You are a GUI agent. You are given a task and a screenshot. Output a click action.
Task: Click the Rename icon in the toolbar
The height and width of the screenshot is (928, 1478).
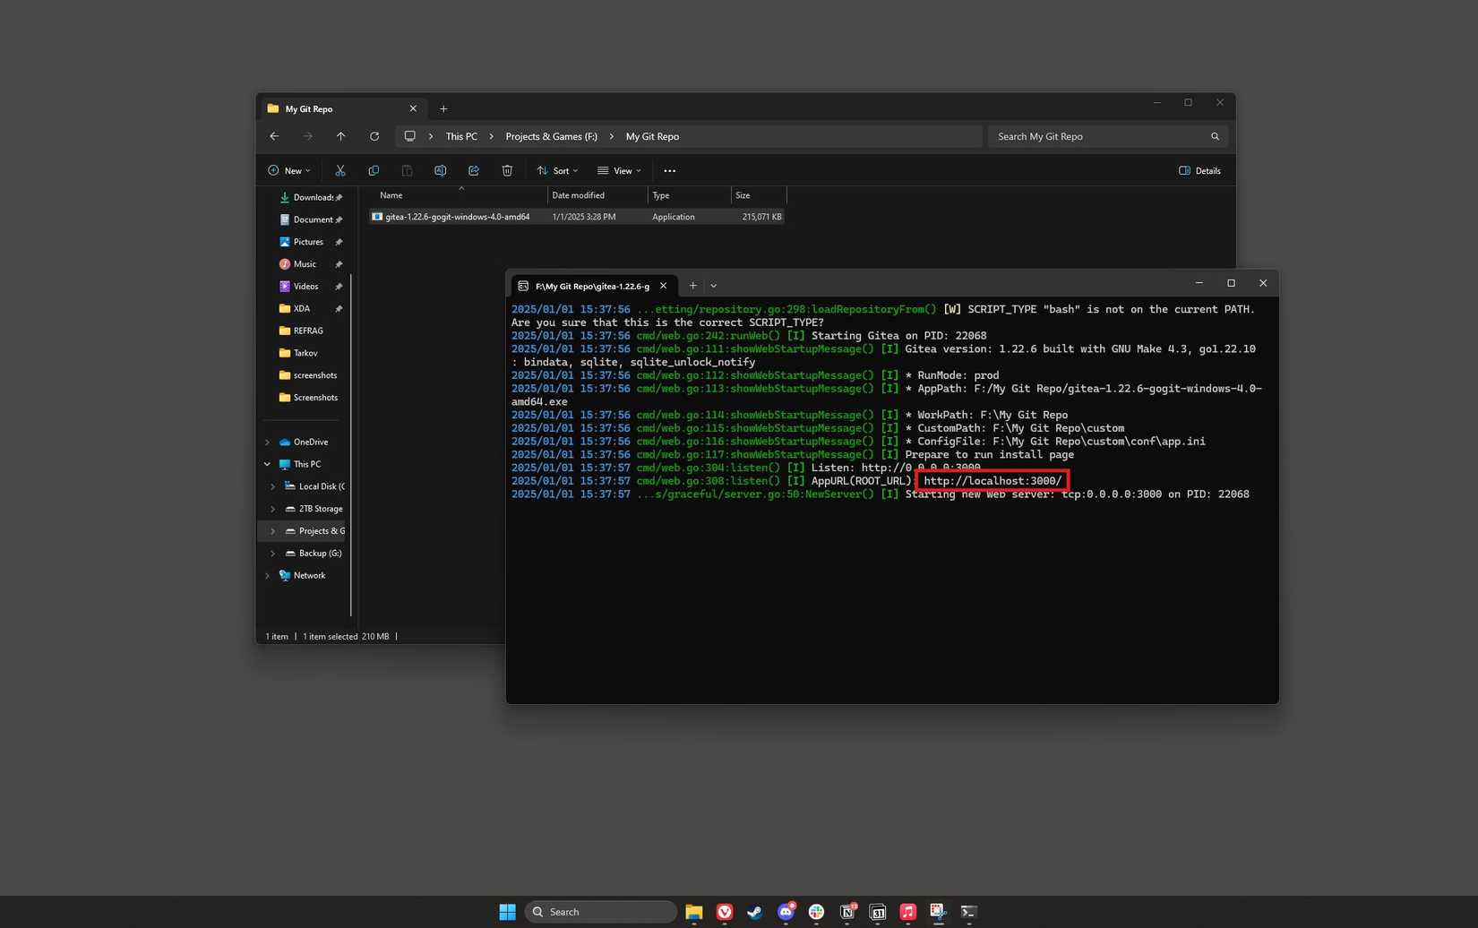pyautogui.click(x=440, y=170)
